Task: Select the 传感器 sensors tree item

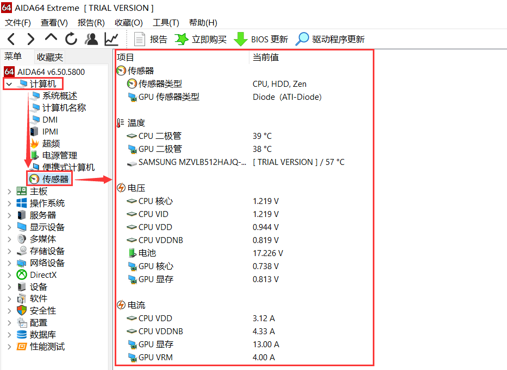Action: (56, 178)
